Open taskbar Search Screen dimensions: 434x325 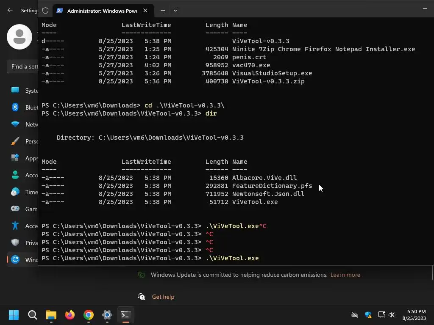(32, 315)
